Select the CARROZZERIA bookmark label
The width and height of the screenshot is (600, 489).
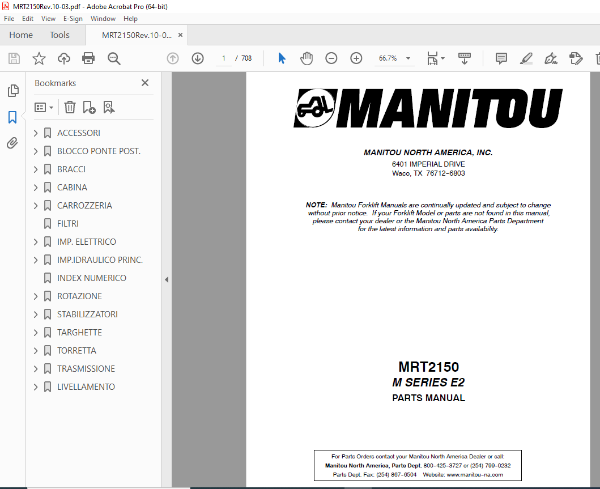click(x=84, y=206)
